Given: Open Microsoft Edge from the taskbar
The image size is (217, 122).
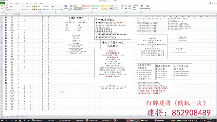Looking at the screenshot, I should (x=12, y=121).
